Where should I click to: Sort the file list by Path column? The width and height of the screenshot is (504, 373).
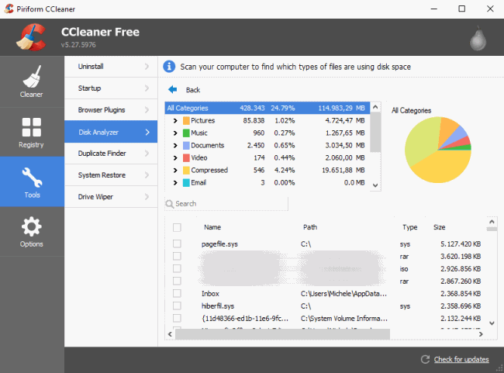pos(310,227)
